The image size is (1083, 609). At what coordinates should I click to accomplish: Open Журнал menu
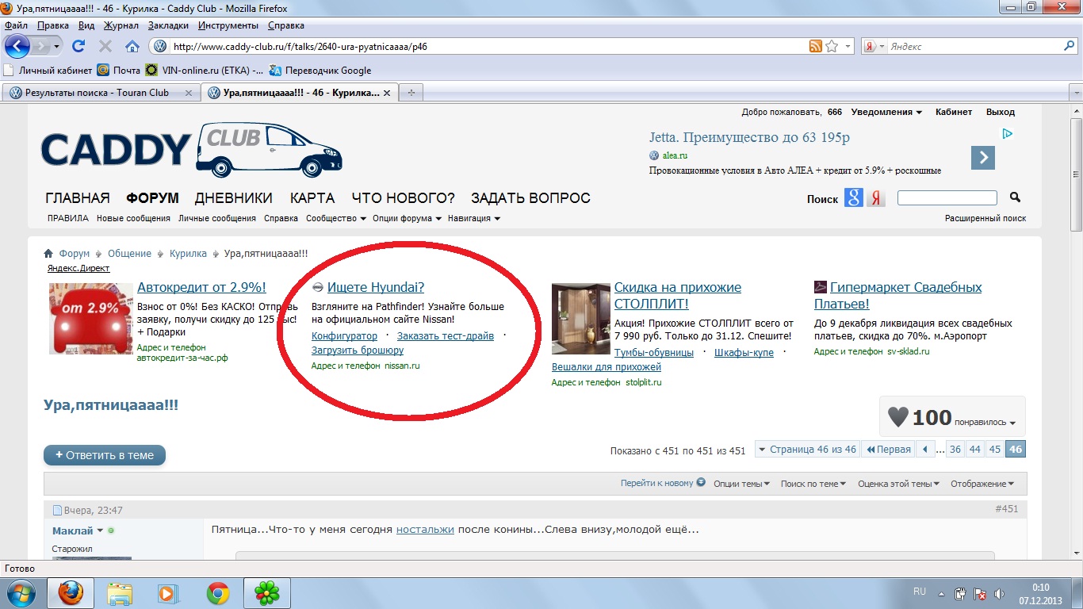[x=121, y=26]
